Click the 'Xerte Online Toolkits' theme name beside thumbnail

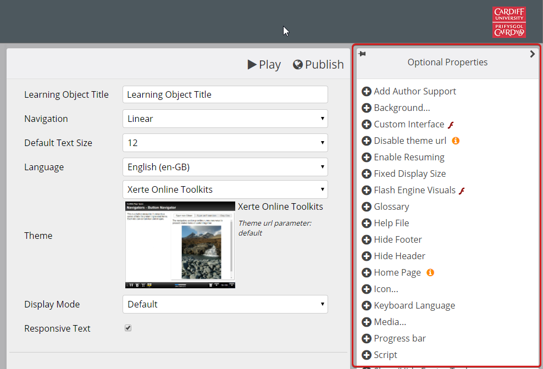(280, 206)
